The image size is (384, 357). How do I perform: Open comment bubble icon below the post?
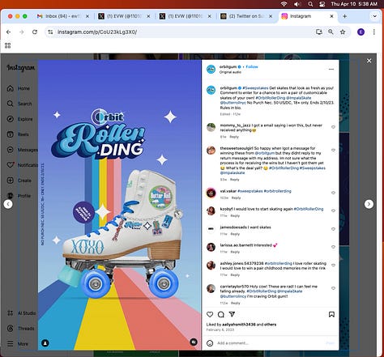click(x=221, y=314)
